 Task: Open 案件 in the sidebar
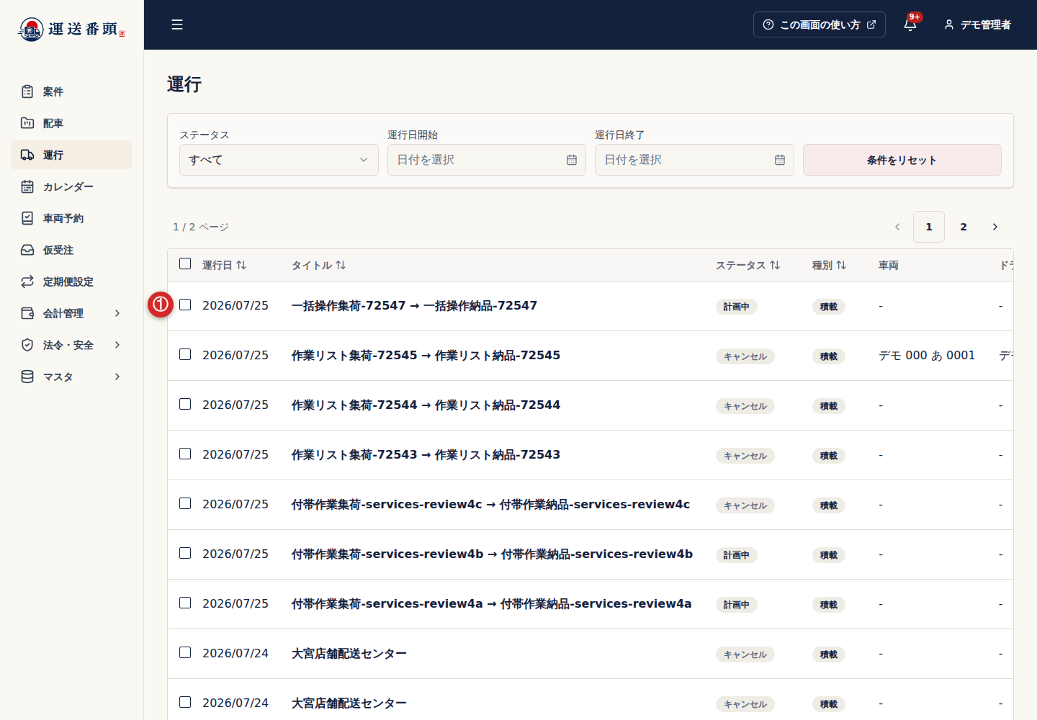coord(71,91)
